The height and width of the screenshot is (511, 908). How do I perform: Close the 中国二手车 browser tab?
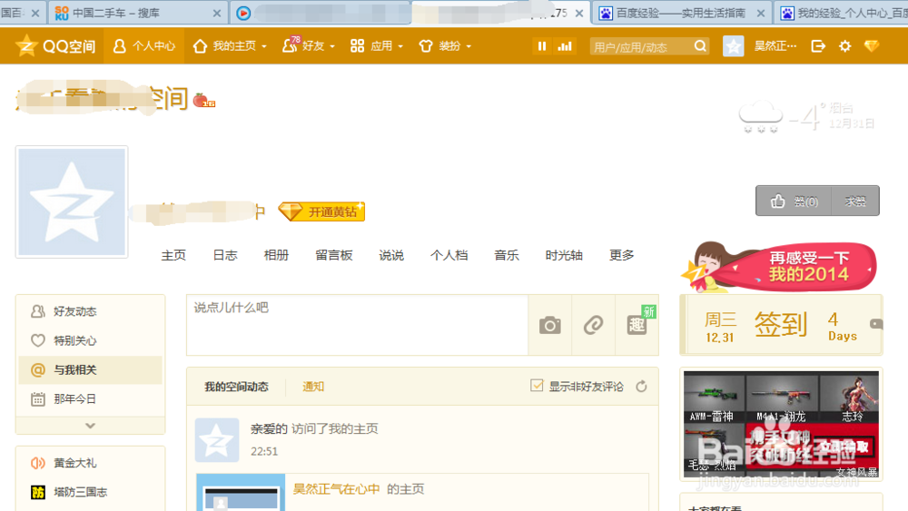[x=217, y=13]
